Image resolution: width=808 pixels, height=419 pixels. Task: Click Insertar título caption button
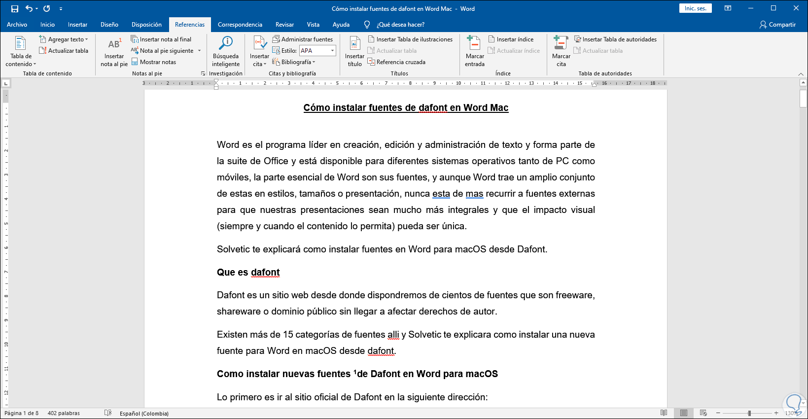[355, 51]
